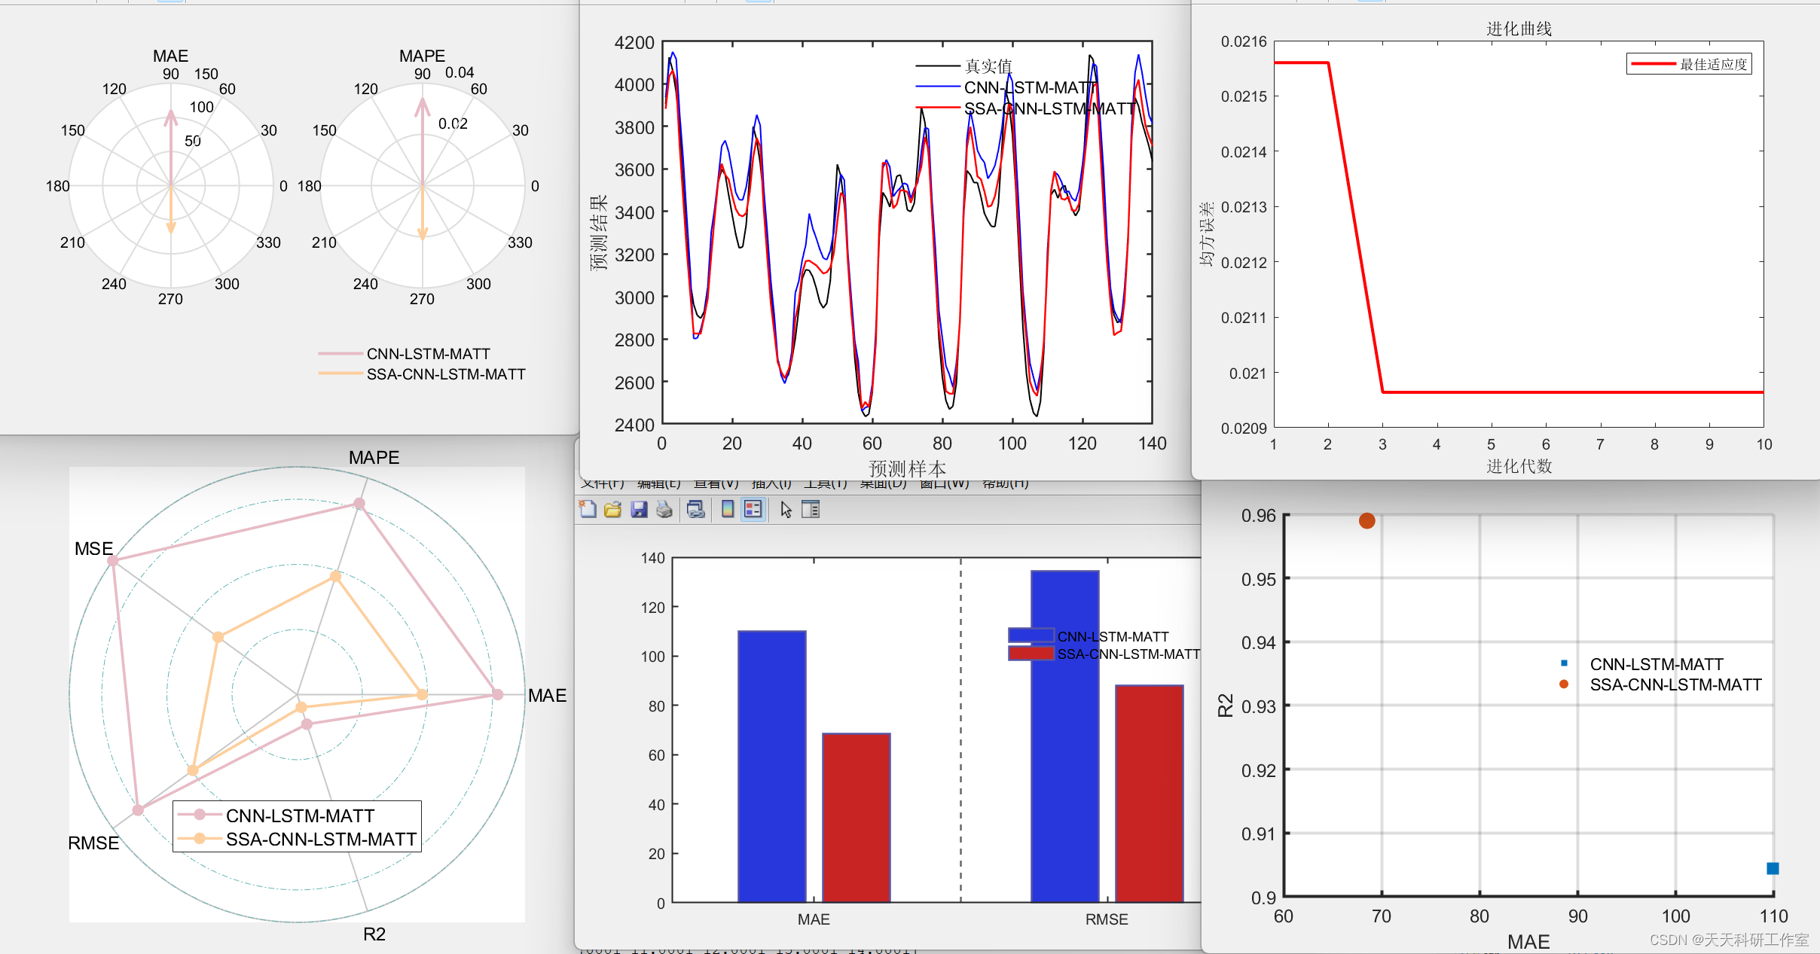The width and height of the screenshot is (1820, 954).
Task: Click the blue CNN-LSTM-MATT swatch in bar chart legend
Action: click(x=1031, y=635)
